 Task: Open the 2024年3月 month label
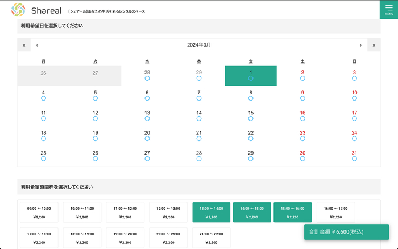coord(199,45)
